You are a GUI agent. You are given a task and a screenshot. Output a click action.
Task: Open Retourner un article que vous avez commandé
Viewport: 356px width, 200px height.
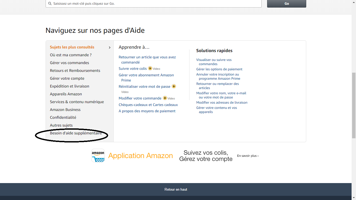pyautogui.click(x=147, y=57)
